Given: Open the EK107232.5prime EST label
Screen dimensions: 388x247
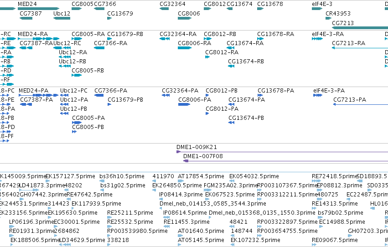Looking at the screenshot, I should point(256,240).
